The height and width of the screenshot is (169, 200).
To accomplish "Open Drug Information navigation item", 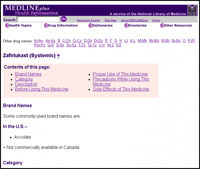I will tap(61, 25).
